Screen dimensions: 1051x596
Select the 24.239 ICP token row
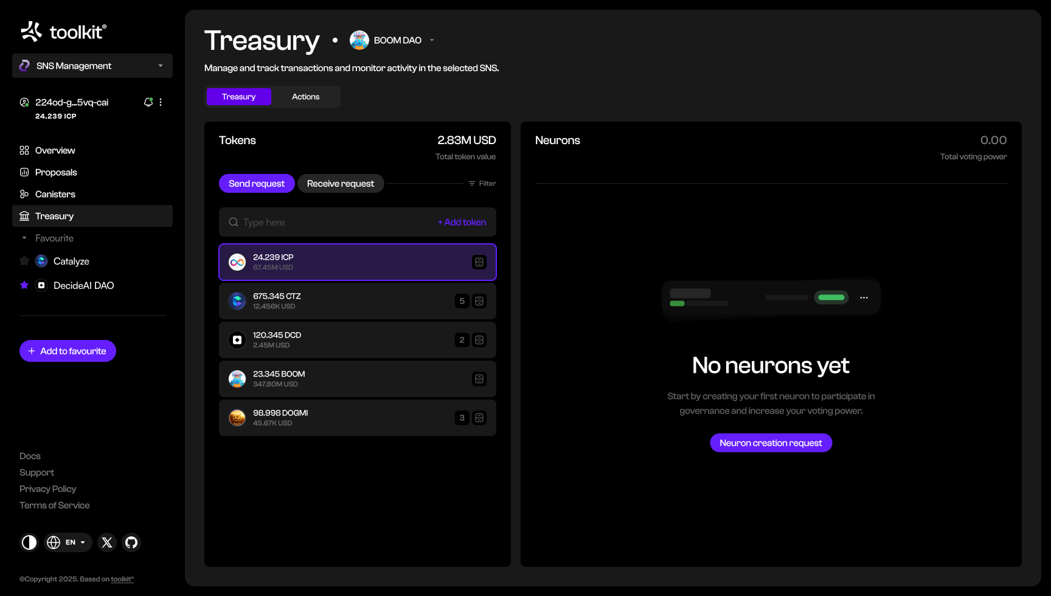(x=358, y=262)
